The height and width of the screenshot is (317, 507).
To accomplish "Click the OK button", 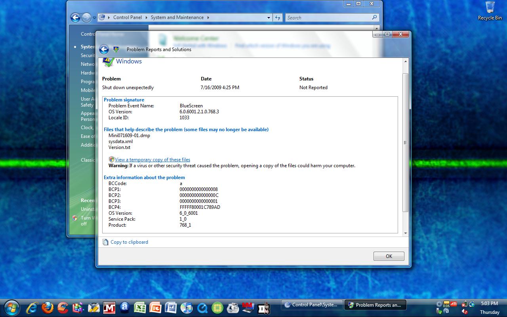I will [x=389, y=256].
